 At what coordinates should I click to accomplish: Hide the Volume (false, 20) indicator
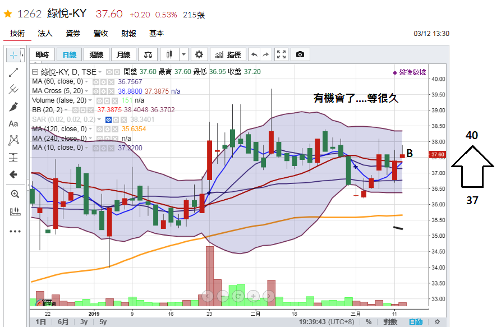pyautogui.click(x=99, y=101)
